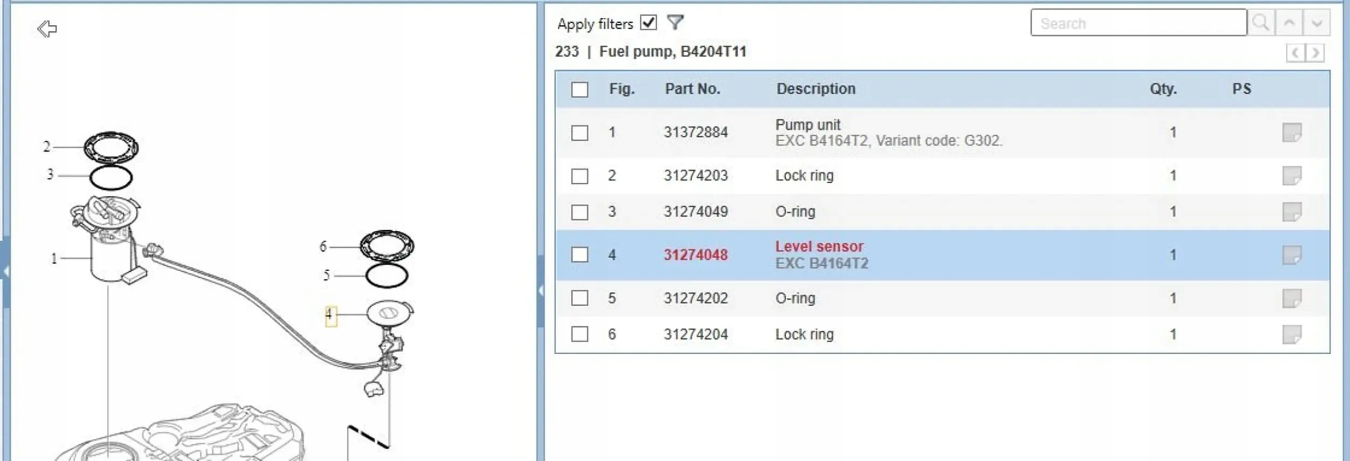
Task: Check the select-all header checkbox
Action: (579, 90)
